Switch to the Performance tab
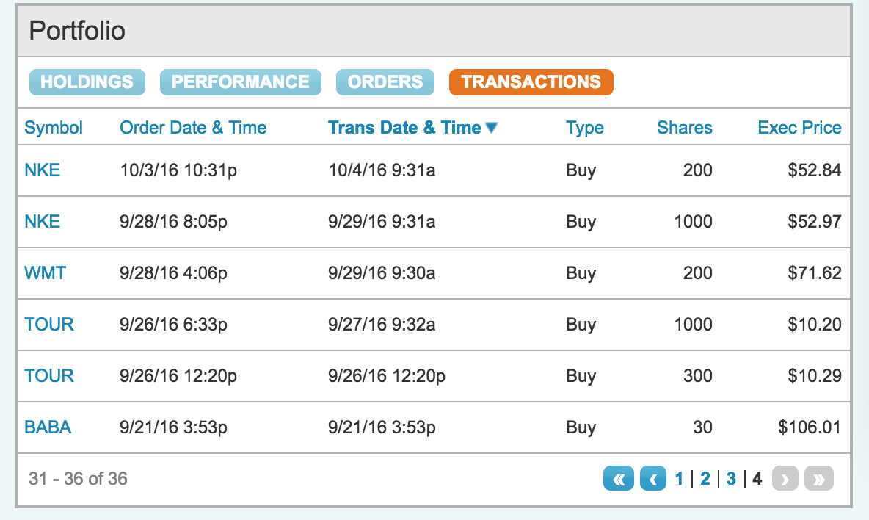 pos(241,82)
